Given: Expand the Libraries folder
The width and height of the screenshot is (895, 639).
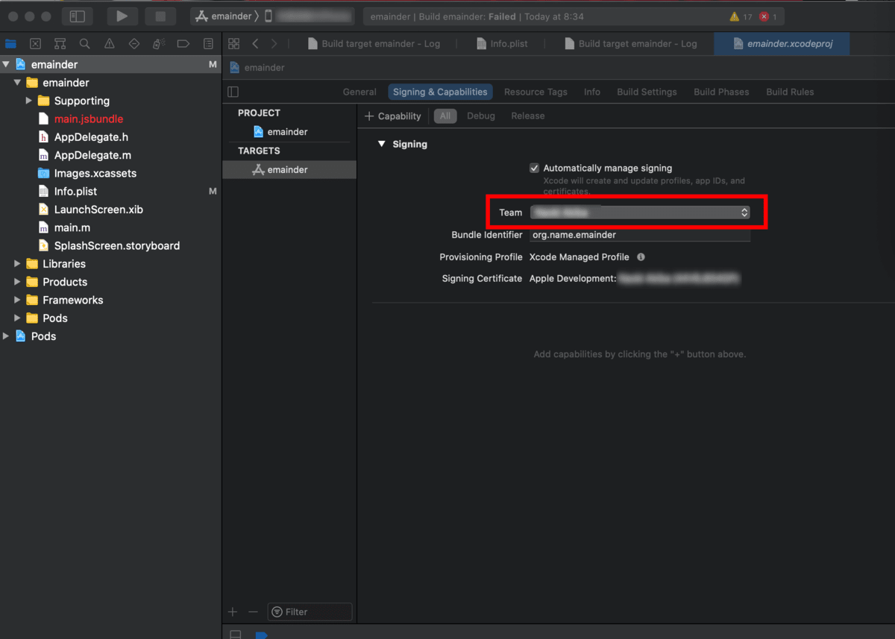Looking at the screenshot, I should (18, 263).
